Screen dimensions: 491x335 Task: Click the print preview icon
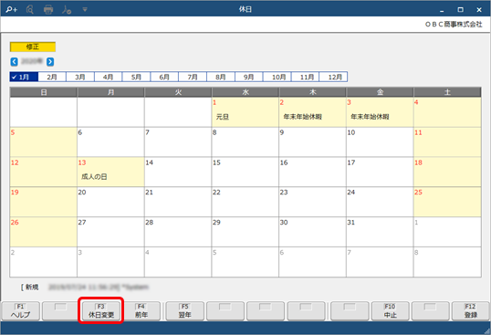pos(30,9)
